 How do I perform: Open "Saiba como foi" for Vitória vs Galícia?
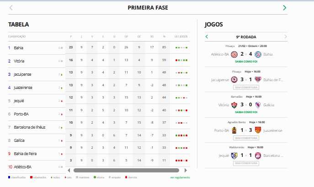pos(245,112)
